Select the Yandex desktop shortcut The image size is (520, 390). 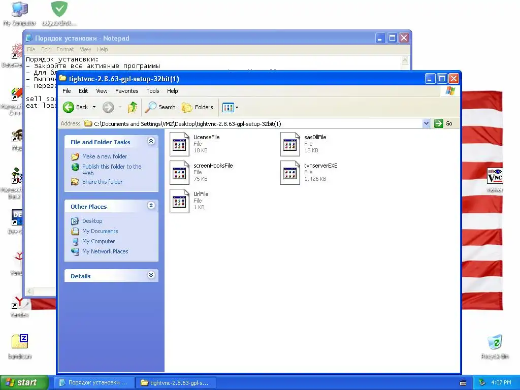(19, 307)
